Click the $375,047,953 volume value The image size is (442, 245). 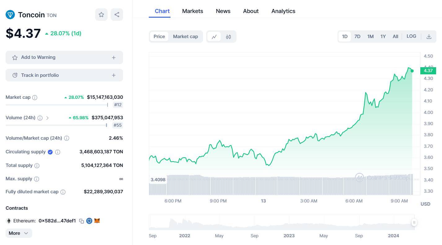coord(107,118)
